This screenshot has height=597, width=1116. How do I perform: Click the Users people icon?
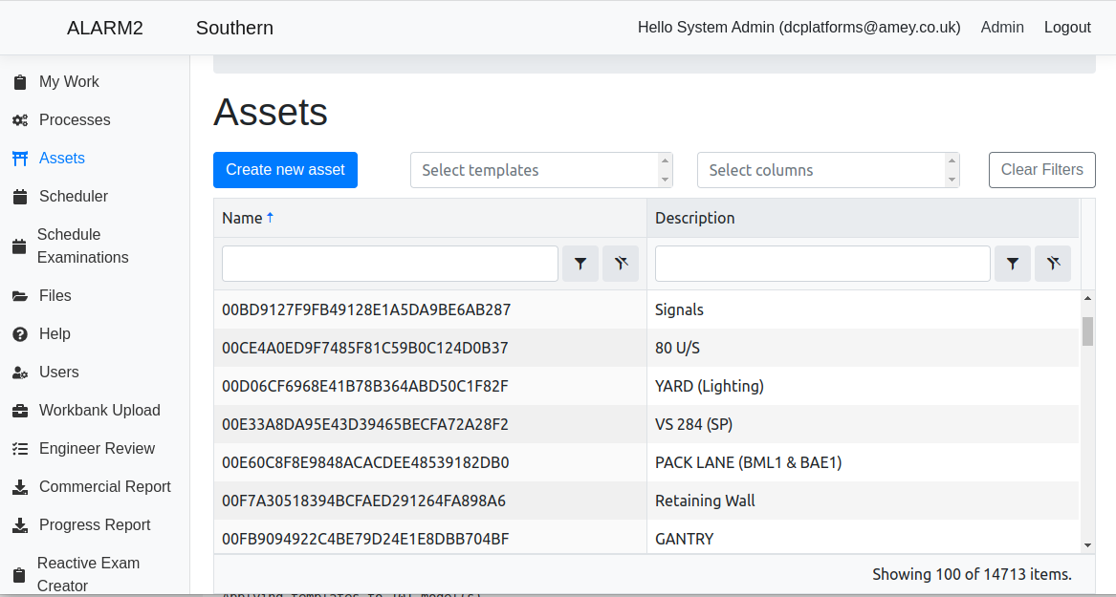tap(20, 373)
